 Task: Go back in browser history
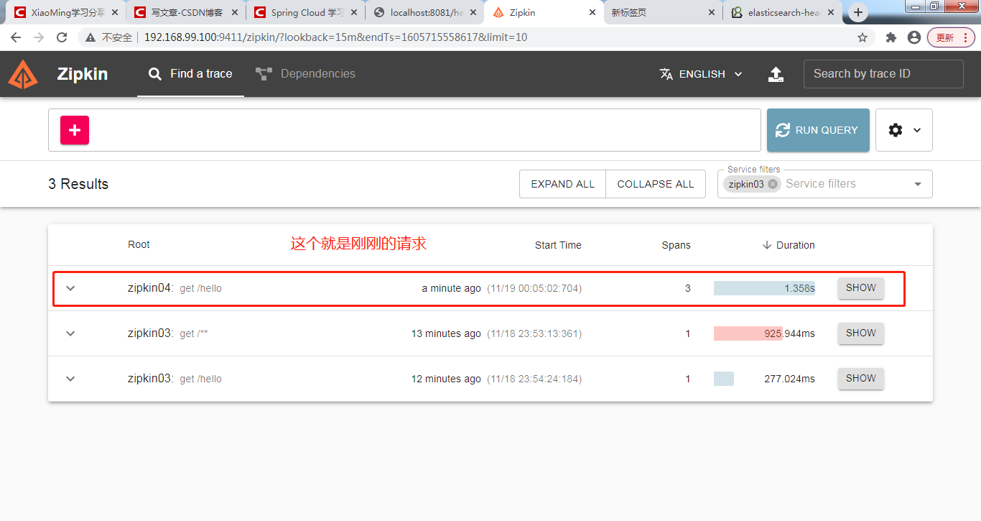click(x=16, y=37)
